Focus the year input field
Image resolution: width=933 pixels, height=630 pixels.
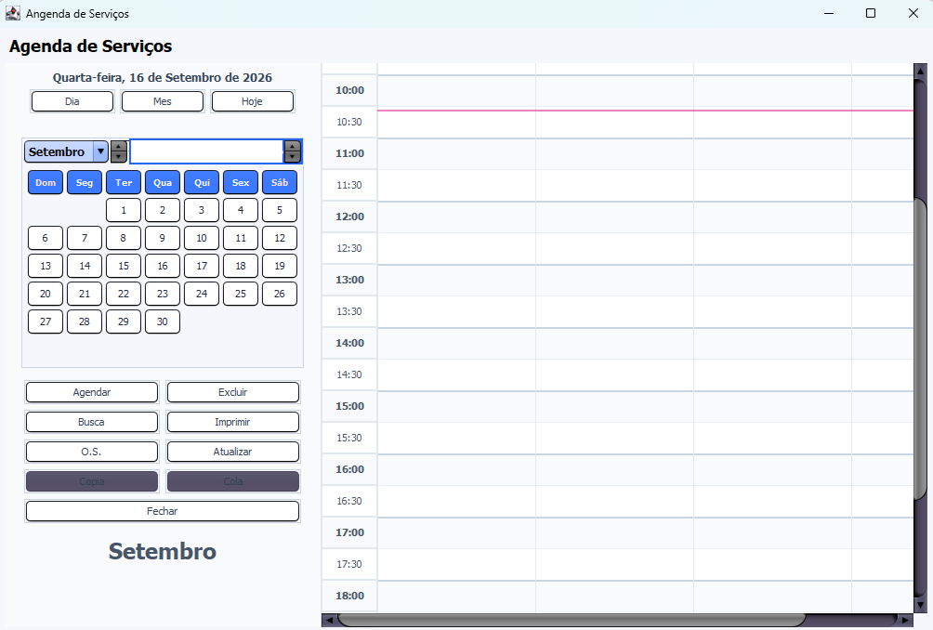206,151
